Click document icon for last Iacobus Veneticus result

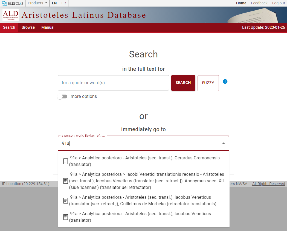pyautogui.click(x=66, y=217)
